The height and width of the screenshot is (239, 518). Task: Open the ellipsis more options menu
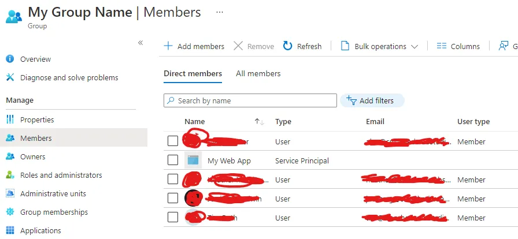219,12
